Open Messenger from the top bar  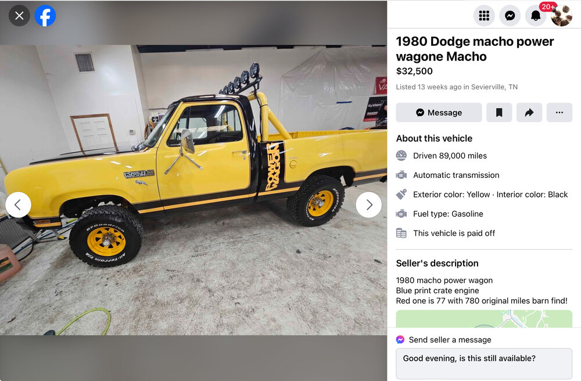point(510,16)
